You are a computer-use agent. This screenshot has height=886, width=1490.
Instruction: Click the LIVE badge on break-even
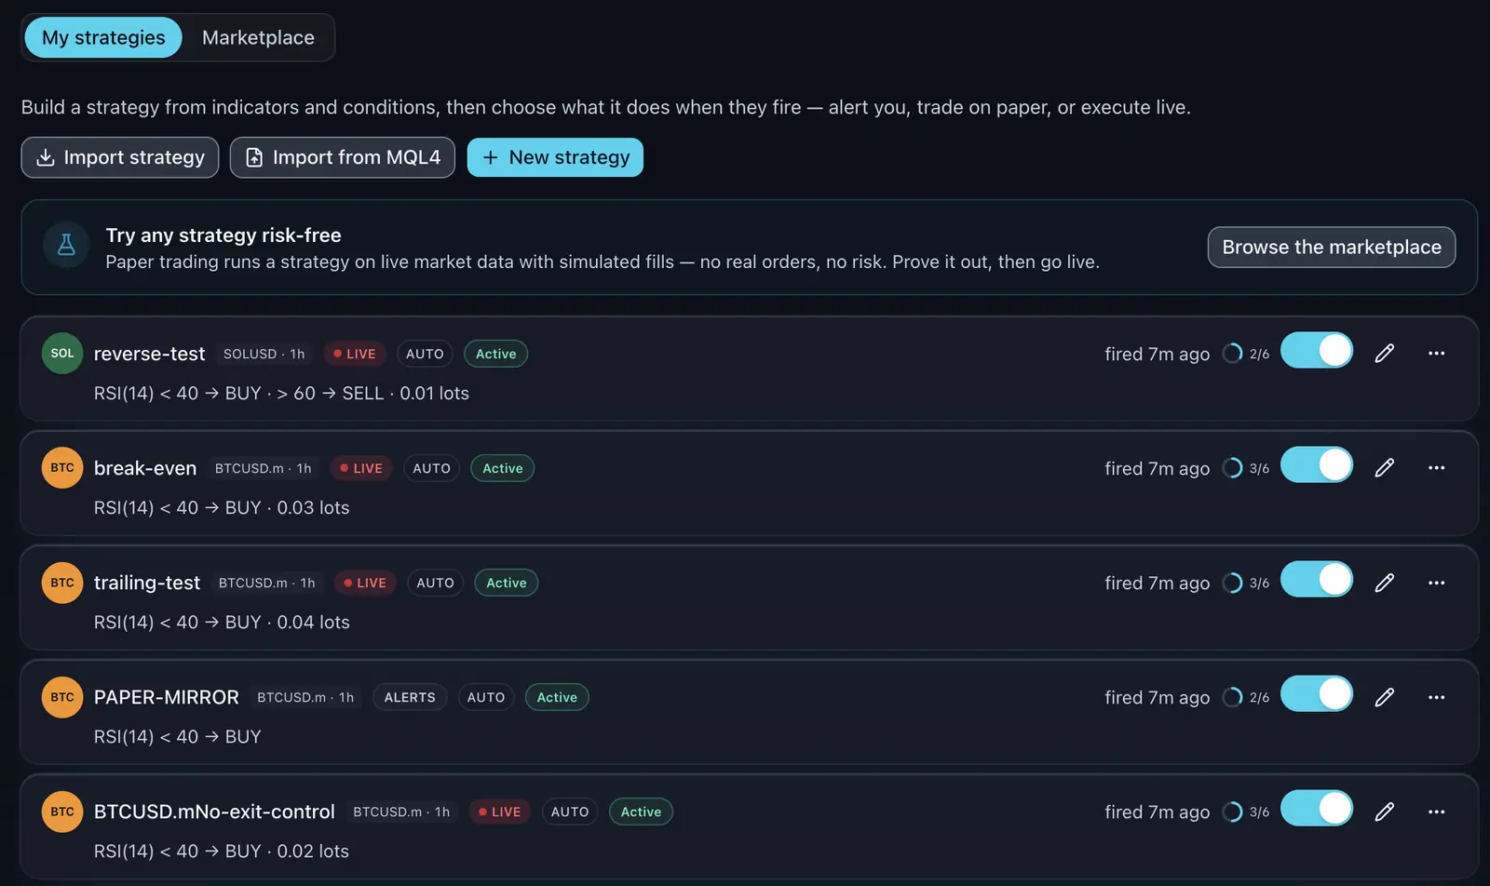pyautogui.click(x=361, y=468)
